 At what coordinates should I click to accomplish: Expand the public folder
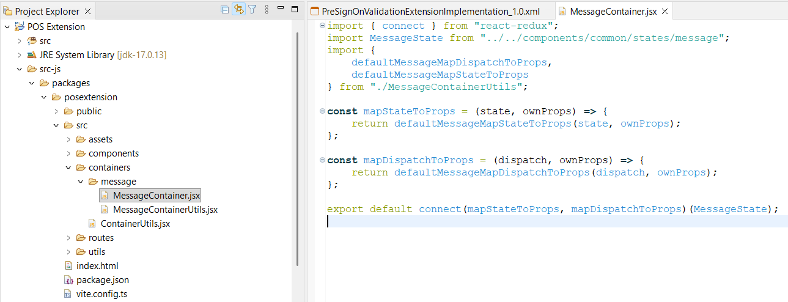[56, 111]
